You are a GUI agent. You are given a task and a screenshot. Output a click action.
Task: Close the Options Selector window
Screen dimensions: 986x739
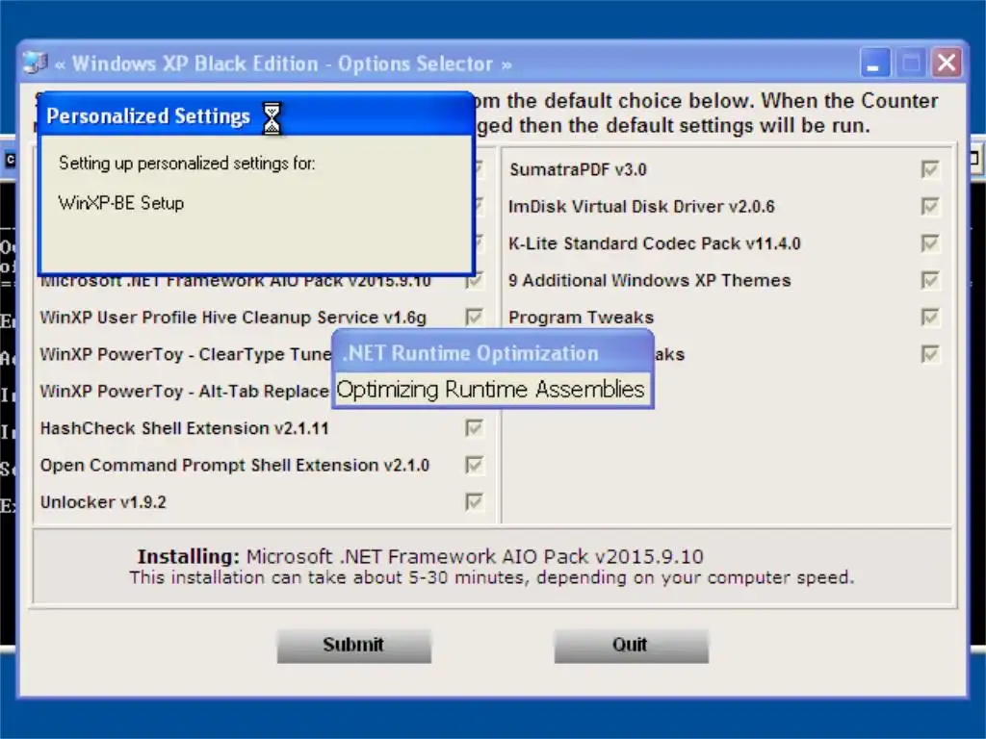[x=947, y=64]
